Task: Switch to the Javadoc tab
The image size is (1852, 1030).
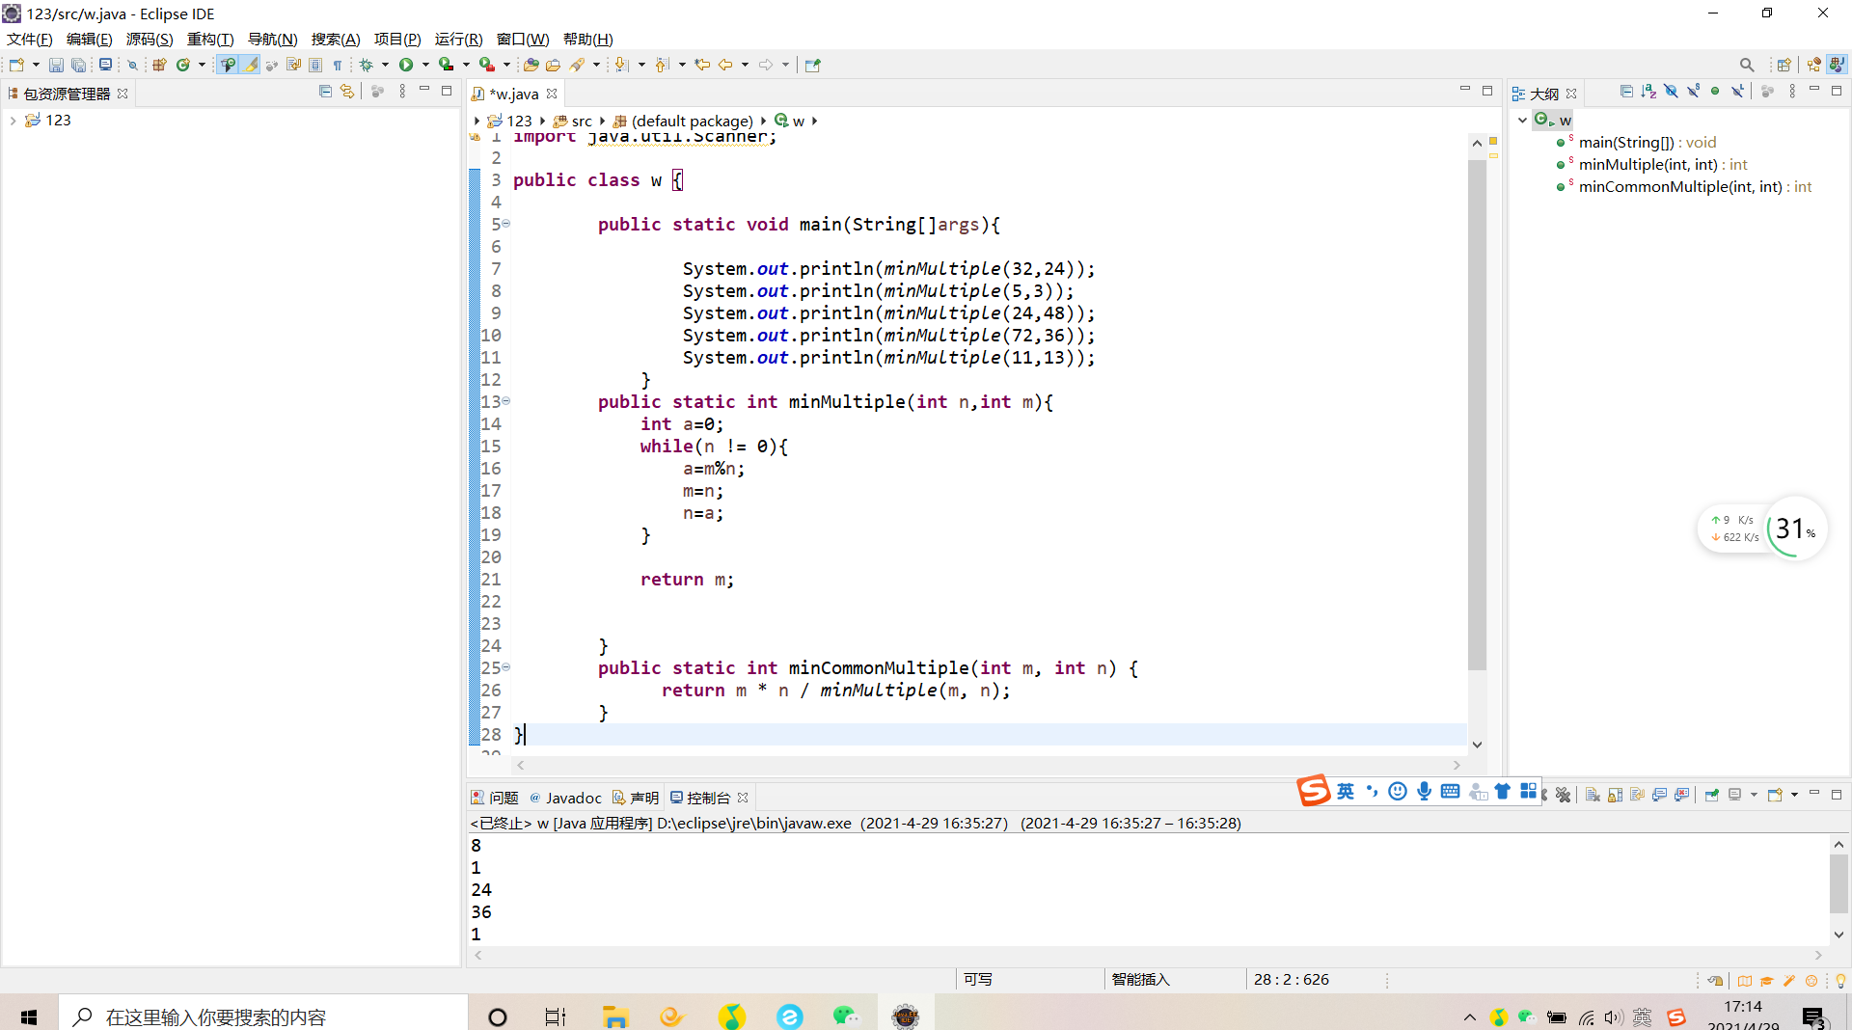Action: coord(565,798)
